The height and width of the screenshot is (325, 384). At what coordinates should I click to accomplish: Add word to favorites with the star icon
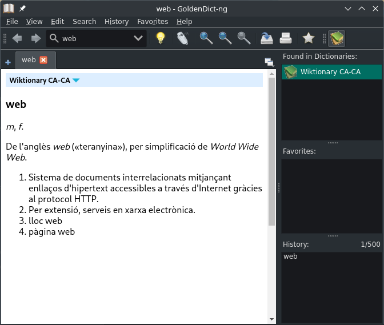click(x=309, y=38)
